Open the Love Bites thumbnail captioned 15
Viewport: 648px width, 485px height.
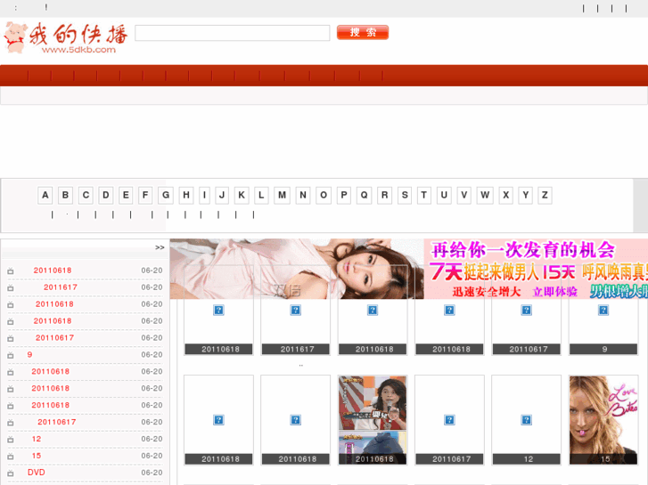tap(603, 420)
